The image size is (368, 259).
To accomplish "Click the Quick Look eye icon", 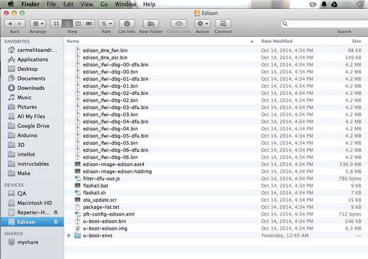I will point(179,24).
